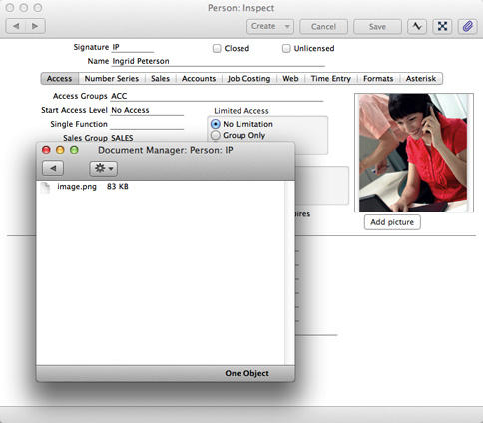This screenshot has width=483, height=423.
Task: Edit the Signature field
Action: pyautogui.click(x=132, y=47)
